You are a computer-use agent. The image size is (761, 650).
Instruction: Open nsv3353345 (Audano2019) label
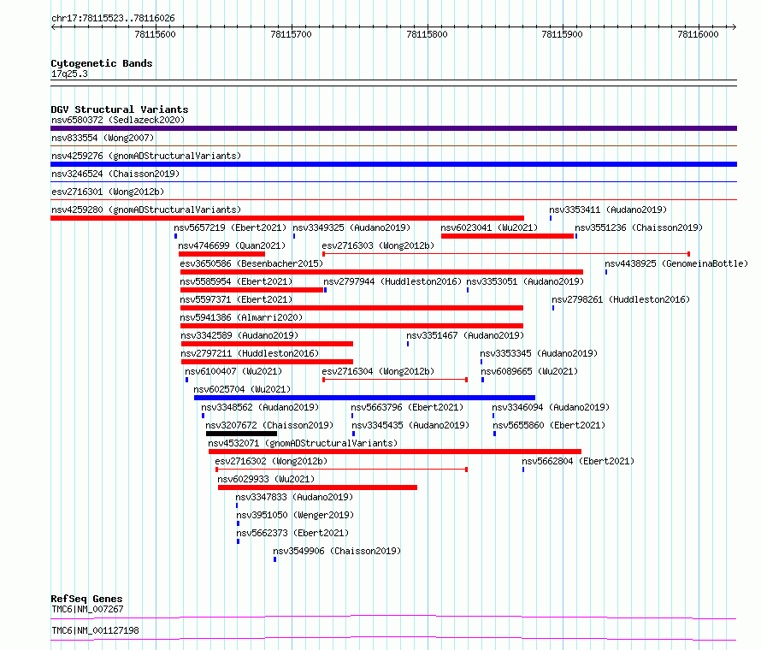(539, 353)
